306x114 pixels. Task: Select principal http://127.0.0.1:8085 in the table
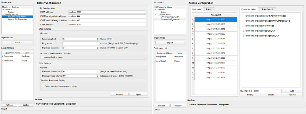pyautogui.click(x=216, y=43)
